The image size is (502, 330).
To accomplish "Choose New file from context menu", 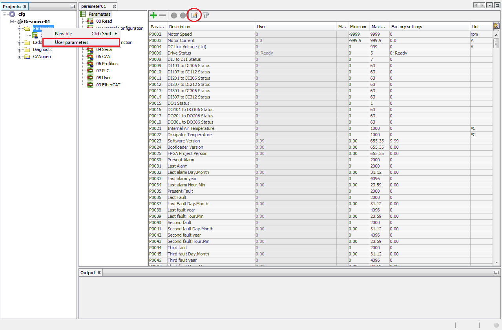I will click(x=82, y=34).
